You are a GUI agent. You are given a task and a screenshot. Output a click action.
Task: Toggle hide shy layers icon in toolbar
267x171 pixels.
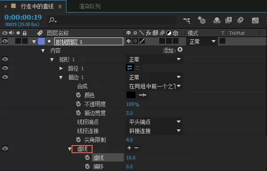pyautogui.click(x=217, y=21)
